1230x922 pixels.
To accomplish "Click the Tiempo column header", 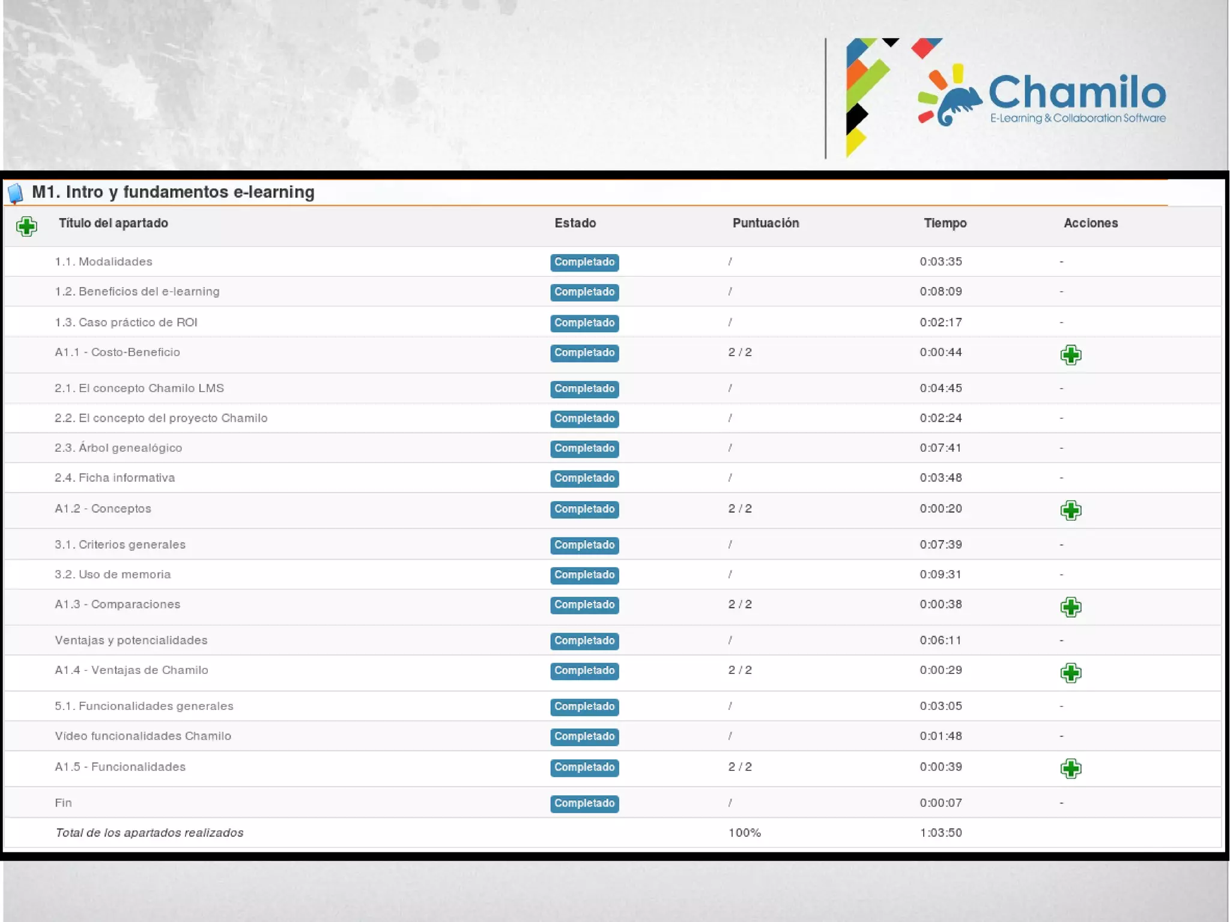I will [945, 223].
